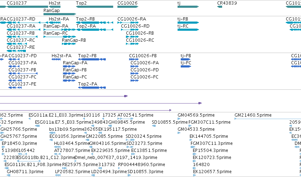Select EST SD20324.5prime

(x=144, y=136)
